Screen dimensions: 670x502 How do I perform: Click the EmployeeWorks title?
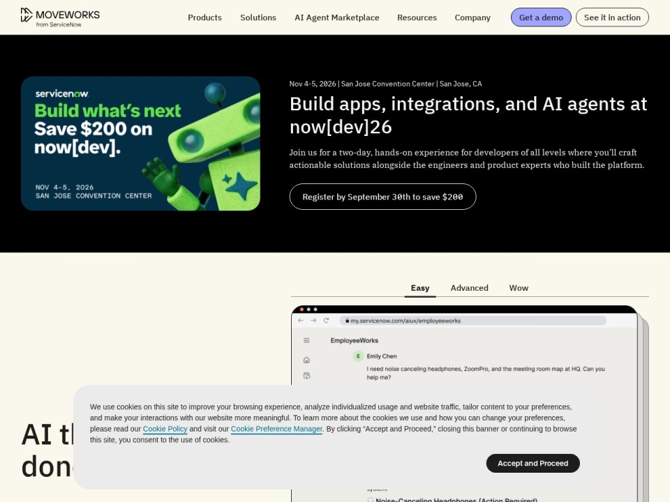[355, 341]
